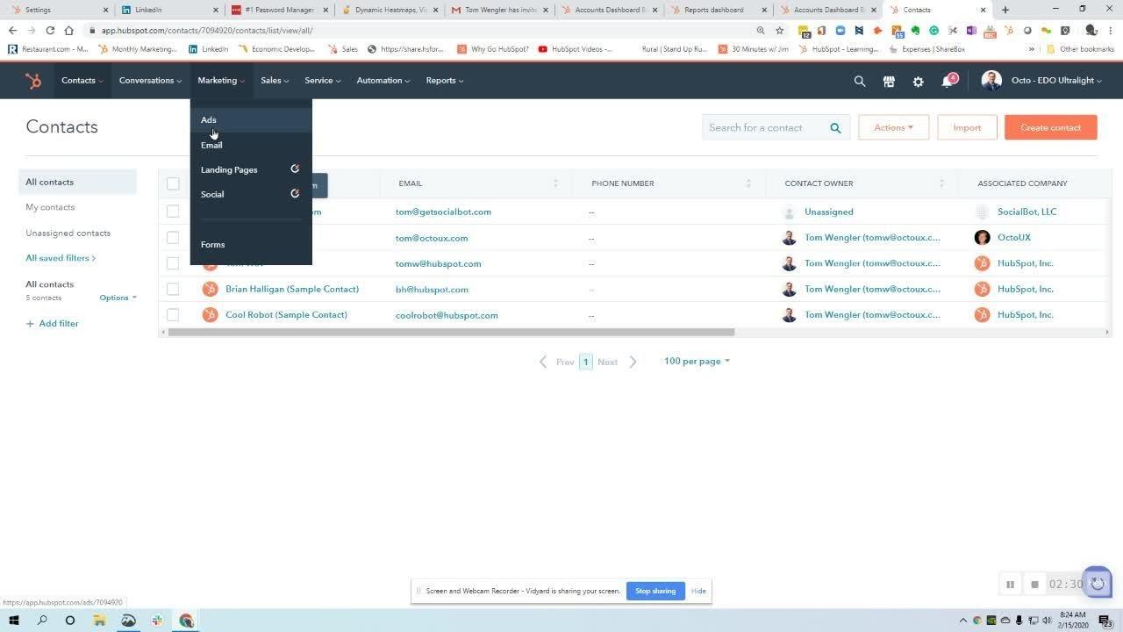1123x632 pixels.
Task: Expand the Sales navigation dropdown
Action: click(275, 81)
